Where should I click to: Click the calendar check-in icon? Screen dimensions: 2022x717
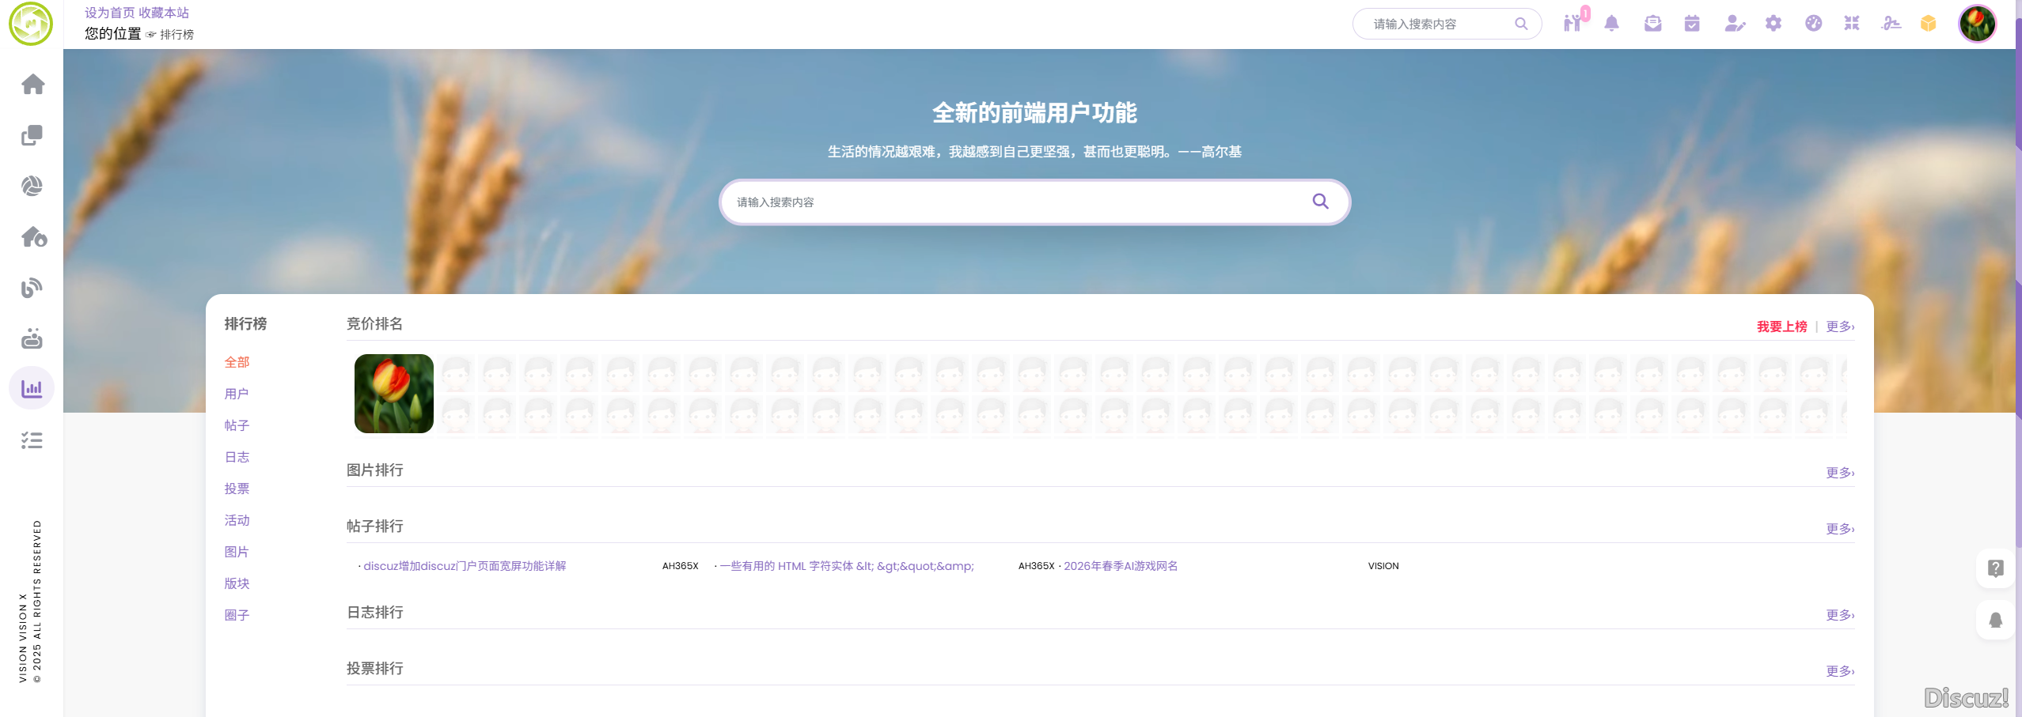pos(1692,24)
